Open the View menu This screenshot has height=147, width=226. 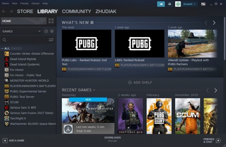coord(14,3)
